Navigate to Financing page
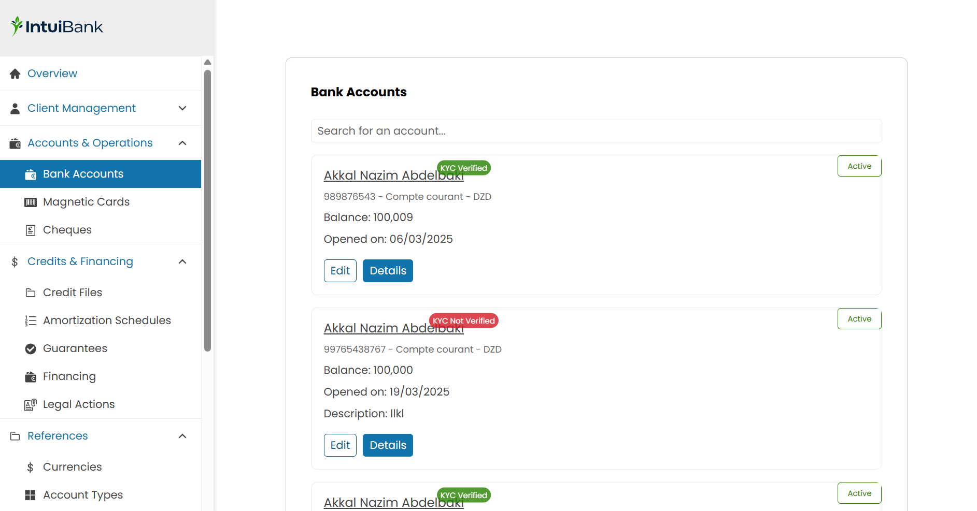 pyautogui.click(x=101, y=376)
